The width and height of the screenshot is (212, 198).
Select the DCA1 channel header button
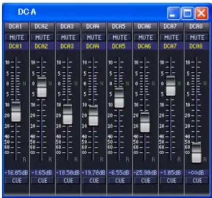point(16,27)
